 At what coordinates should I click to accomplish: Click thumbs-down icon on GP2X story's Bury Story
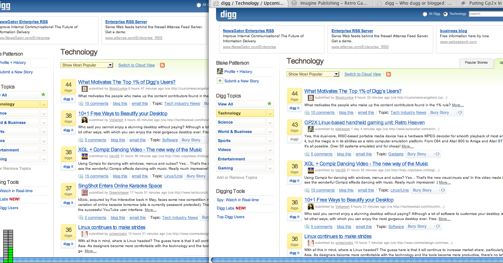pyautogui.click(x=438, y=154)
